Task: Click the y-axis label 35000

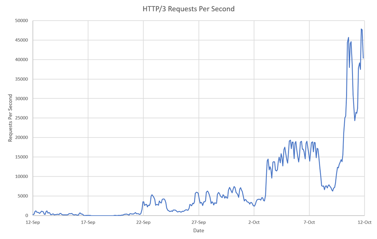Action: tap(22, 79)
